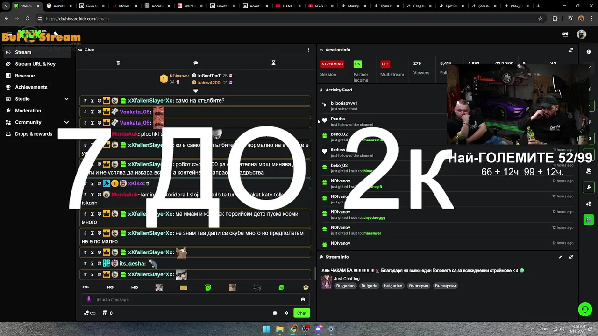Timeout user on 'само на стълбите?' message
Image resolution: width=598 pixels, height=336 pixels.
click(x=92, y=101)
